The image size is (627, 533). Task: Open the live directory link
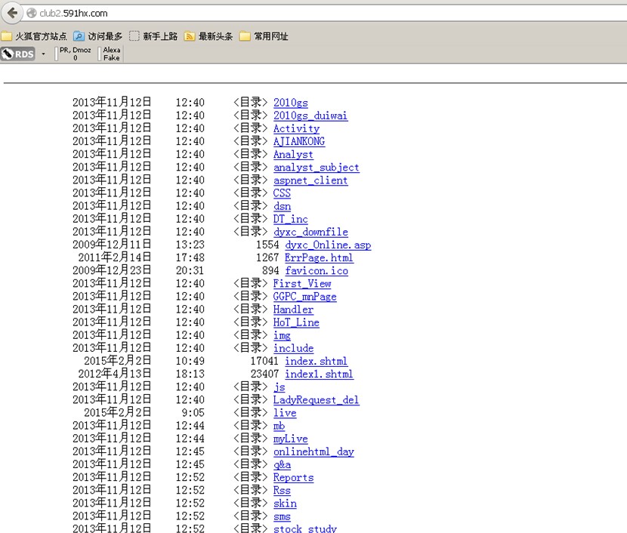tap(285, 413)
